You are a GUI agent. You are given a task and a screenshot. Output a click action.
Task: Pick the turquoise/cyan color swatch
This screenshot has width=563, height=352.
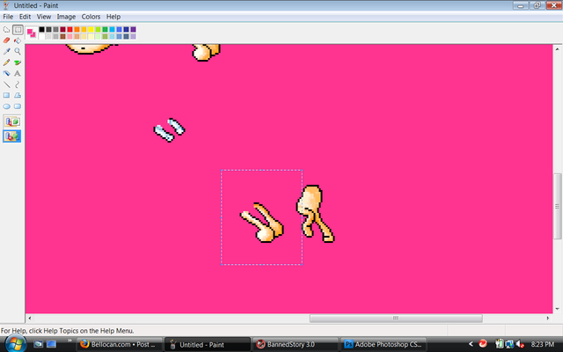[x=112, y=29]
